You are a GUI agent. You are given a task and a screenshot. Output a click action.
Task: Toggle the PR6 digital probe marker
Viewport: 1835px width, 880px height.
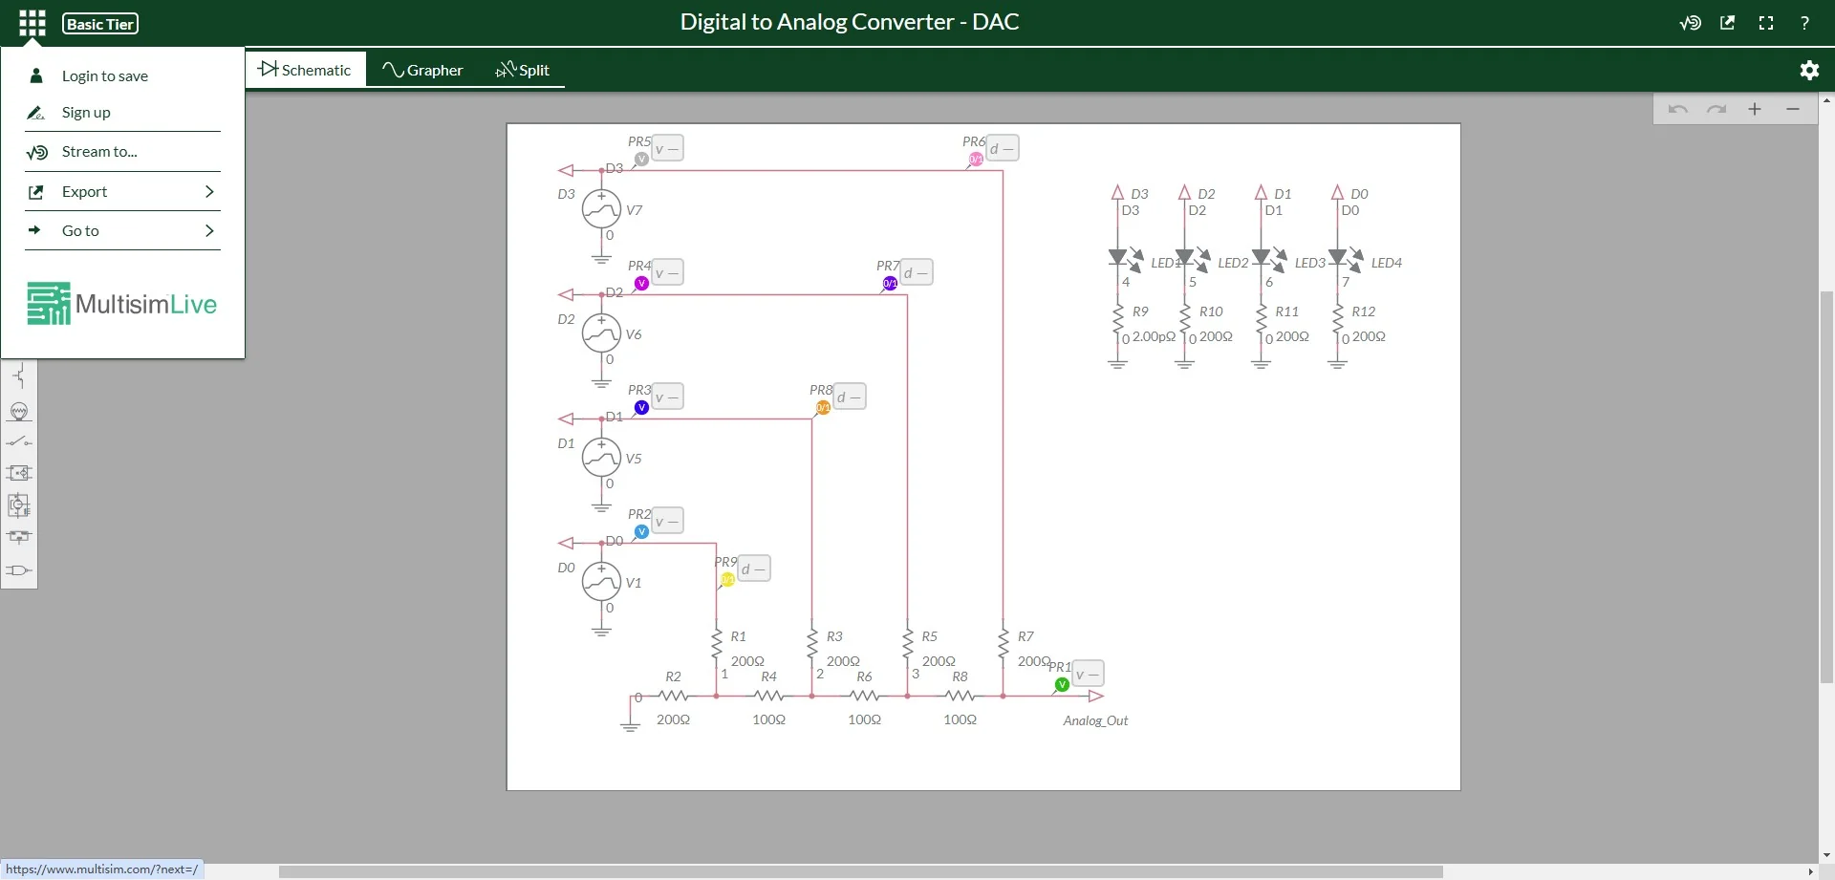click(974, 160)
